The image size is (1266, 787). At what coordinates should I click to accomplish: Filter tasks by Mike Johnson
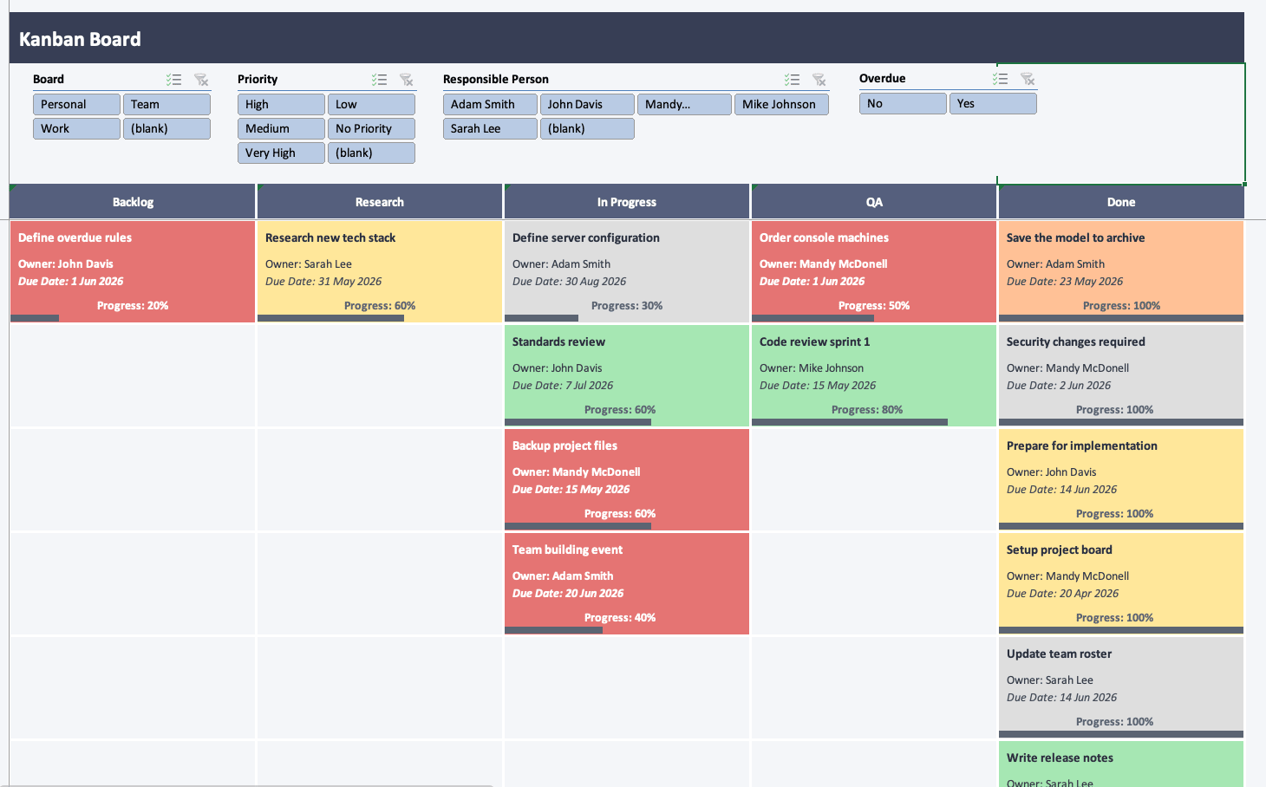click(x=781, y=104)
